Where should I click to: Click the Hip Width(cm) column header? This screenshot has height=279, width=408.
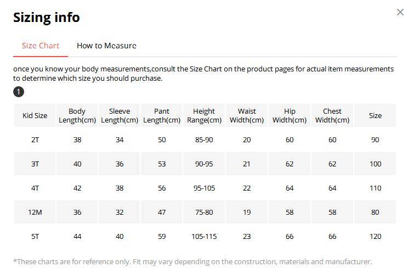pyautogui.click(x=290, y=116)
